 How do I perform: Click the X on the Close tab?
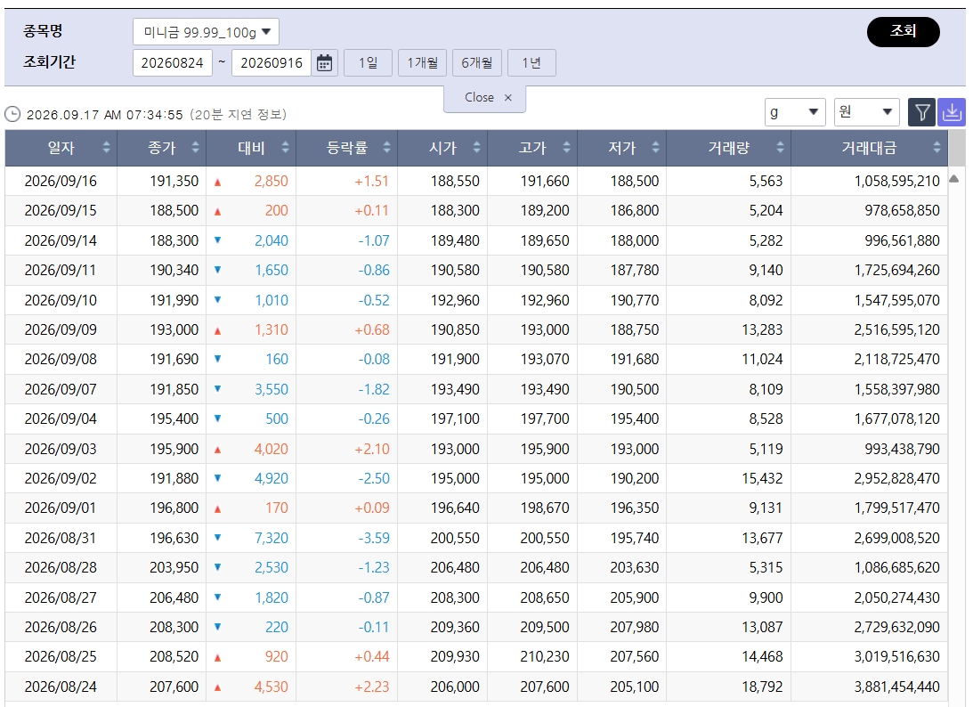click(508, 97)
